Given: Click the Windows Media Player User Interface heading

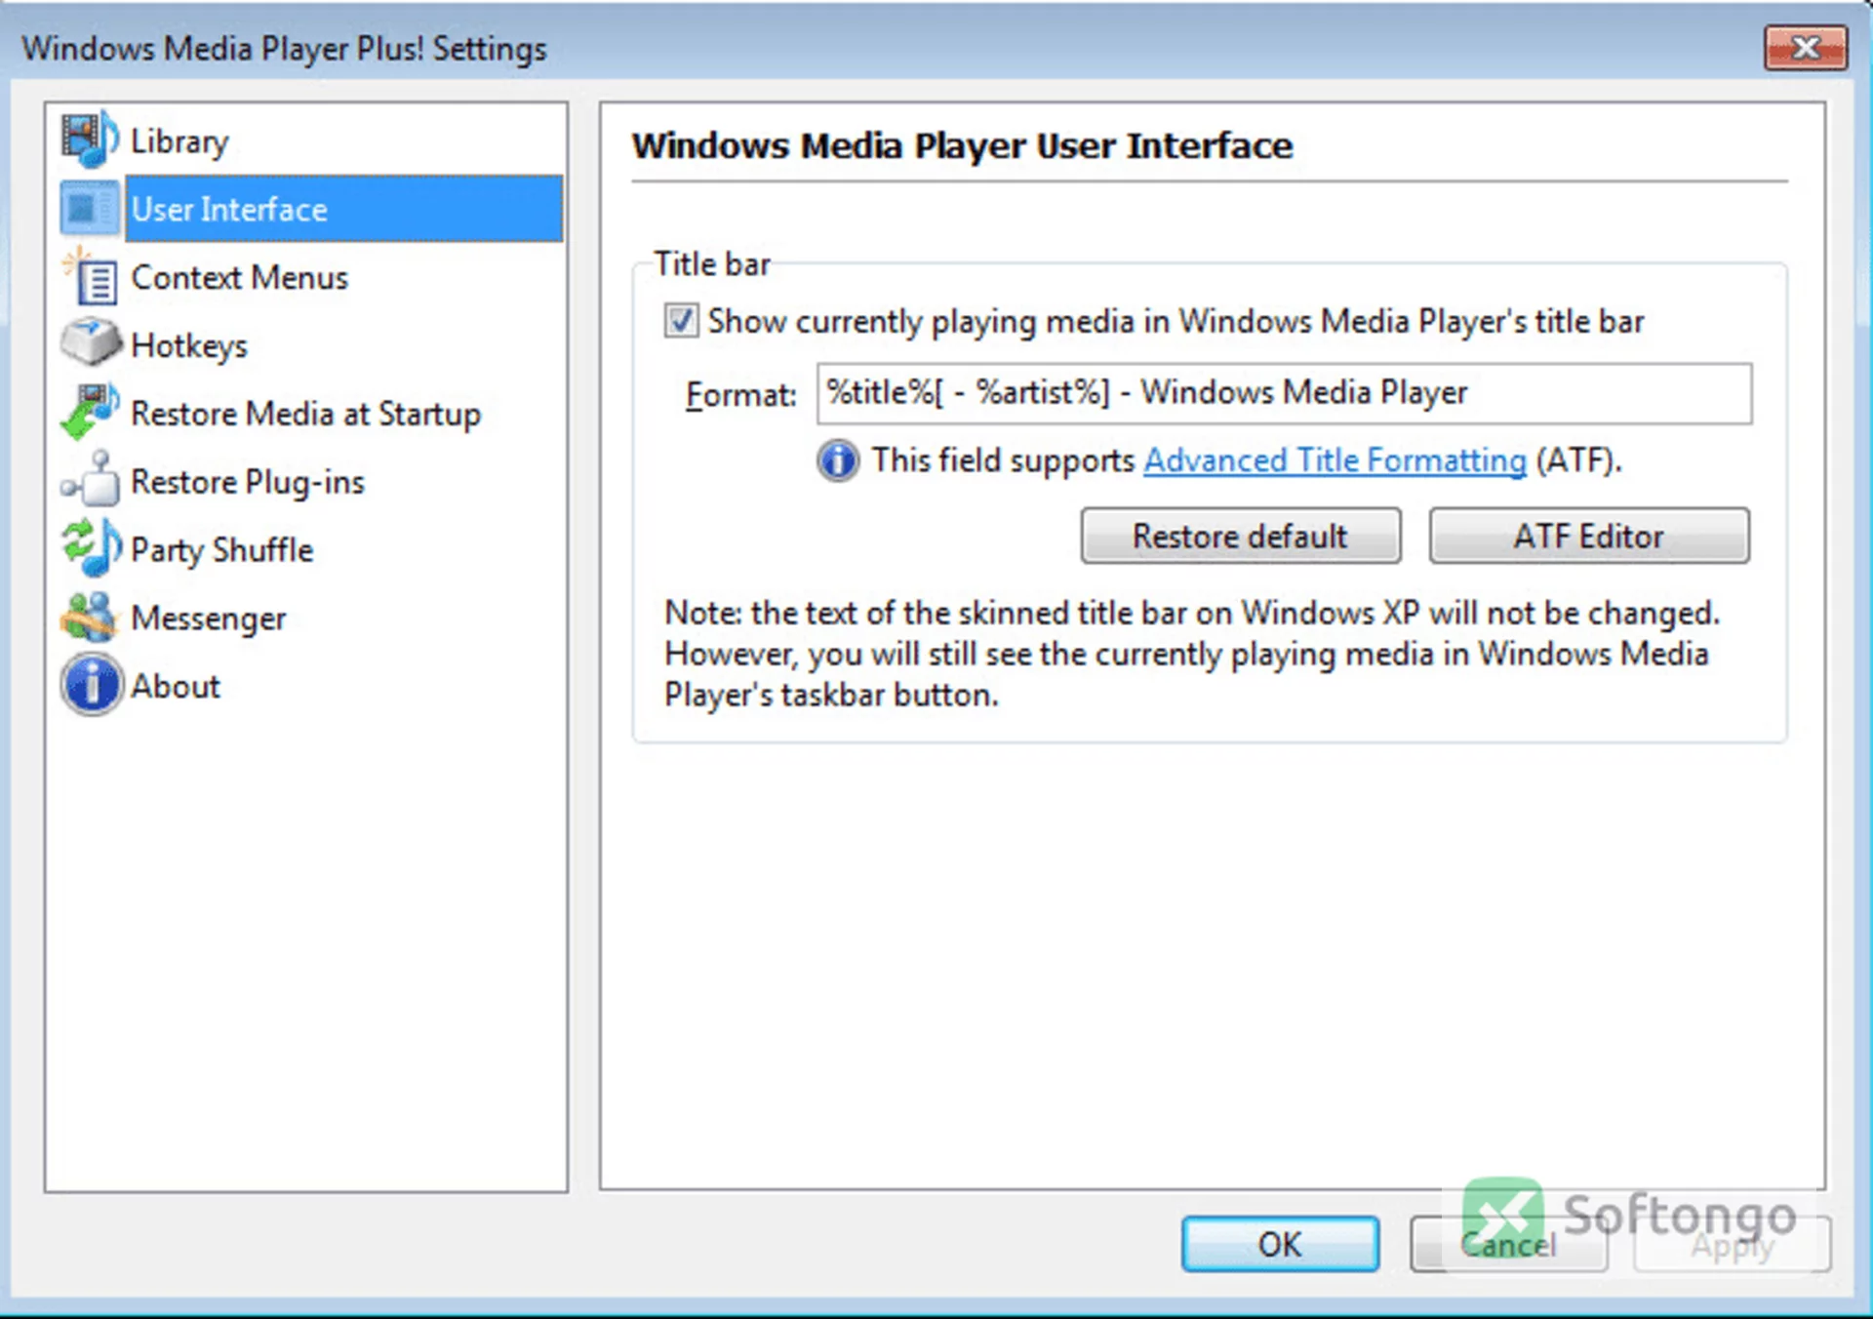Looking at the screenshot, I should click(x=962, y=145).
